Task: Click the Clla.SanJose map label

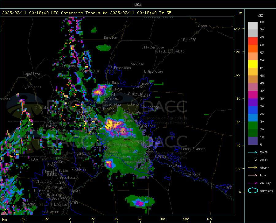Action: pyautogui.click(x=153, y=47)
